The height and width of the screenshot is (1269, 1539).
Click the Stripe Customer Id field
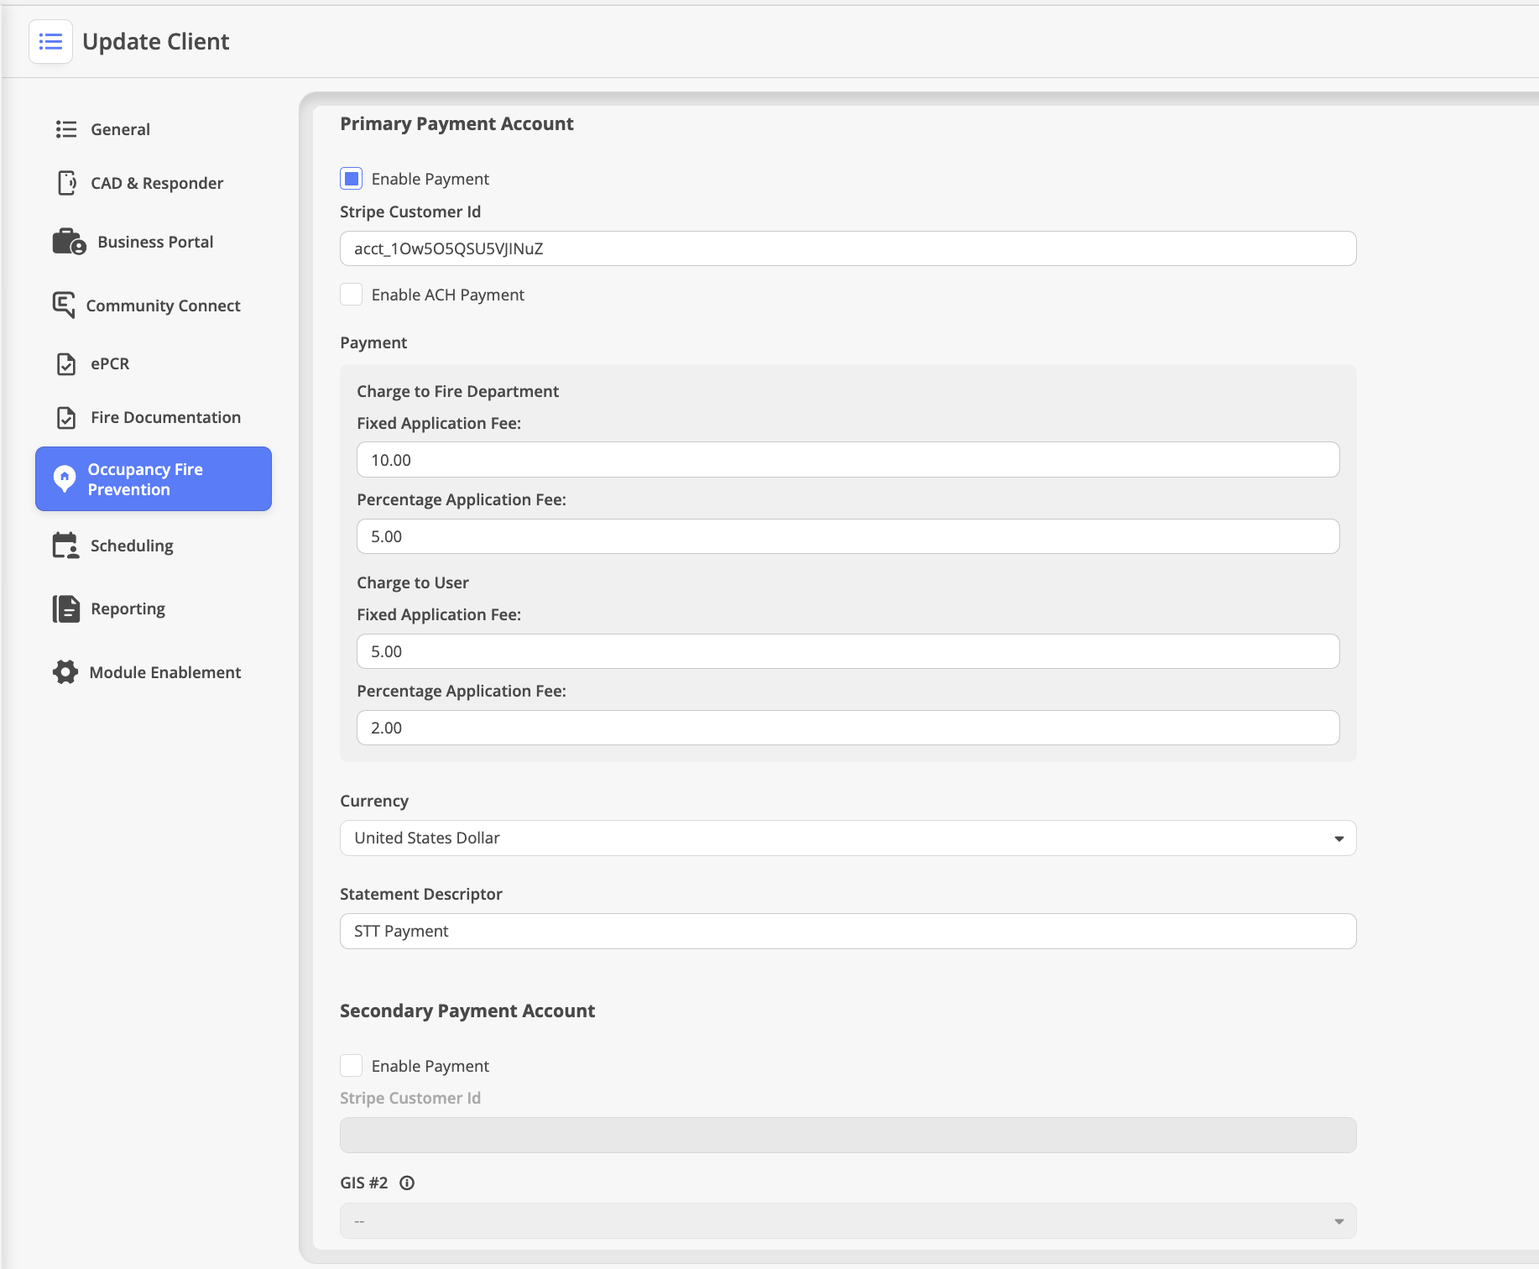click(848, 248)
